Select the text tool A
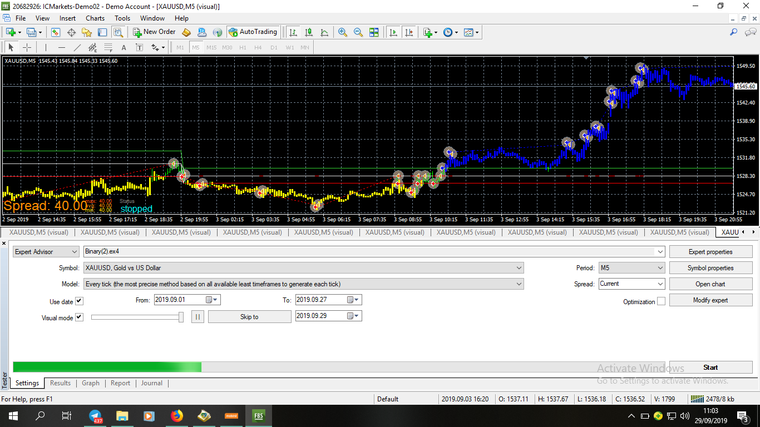The image size is (760, 427). coord(124,47)
